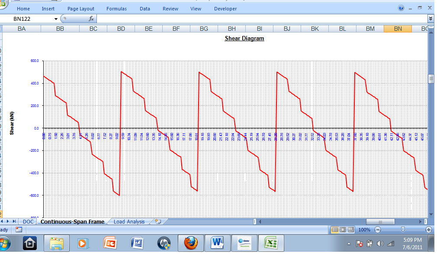This screenshot has height=260, width=443.
Task: Zoom out using the minus on zoom slider
Action: point(377,229)
